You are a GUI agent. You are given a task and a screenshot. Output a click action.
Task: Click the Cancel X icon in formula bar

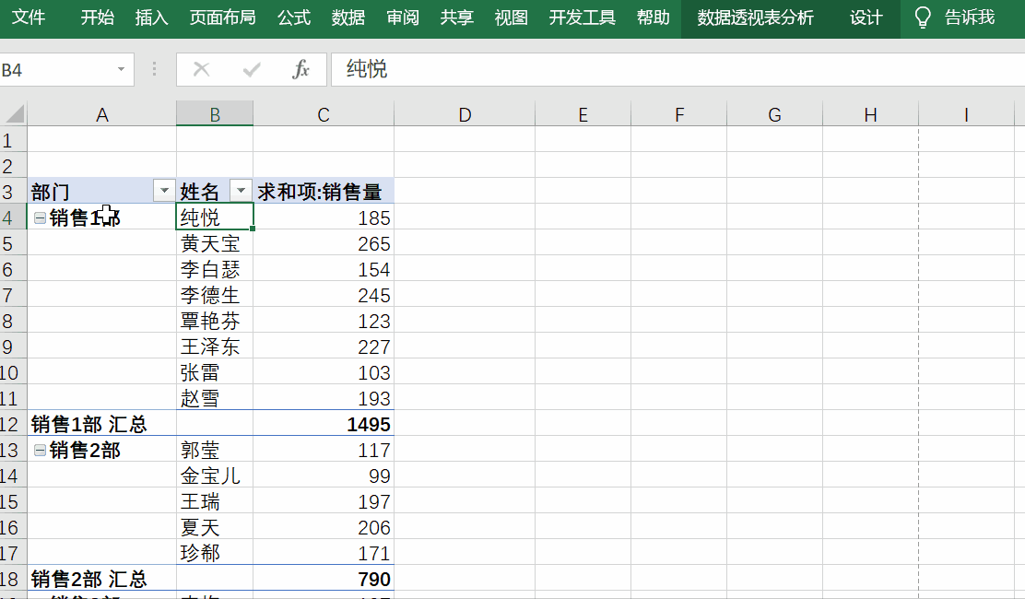coord(201,70)
